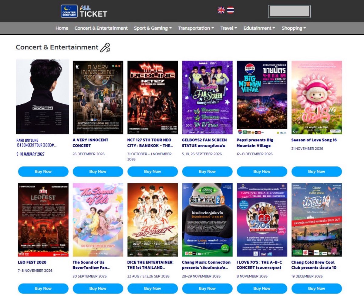This screenshot has width=364, height=299.
Task: Open the LEO FEST 2026 poster
Action: point(43,220)
